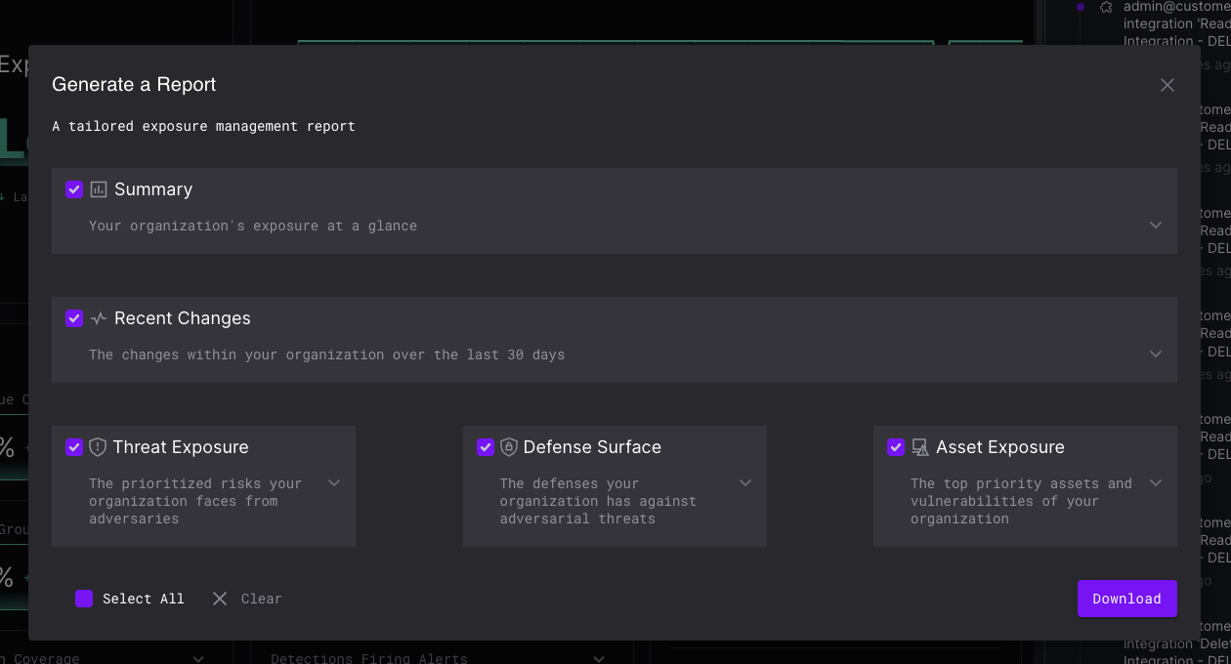Close the Generate a Report dialog
The image size is (1231, 664).
[x=1167, y=85]
